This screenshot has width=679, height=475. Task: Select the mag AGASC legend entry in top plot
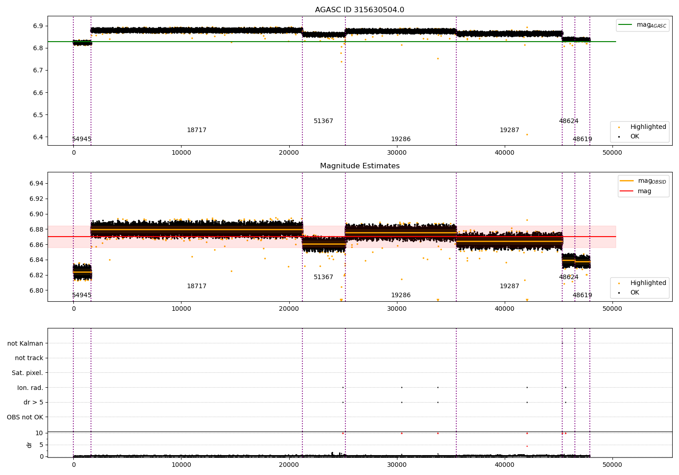(x=642, y=25)
